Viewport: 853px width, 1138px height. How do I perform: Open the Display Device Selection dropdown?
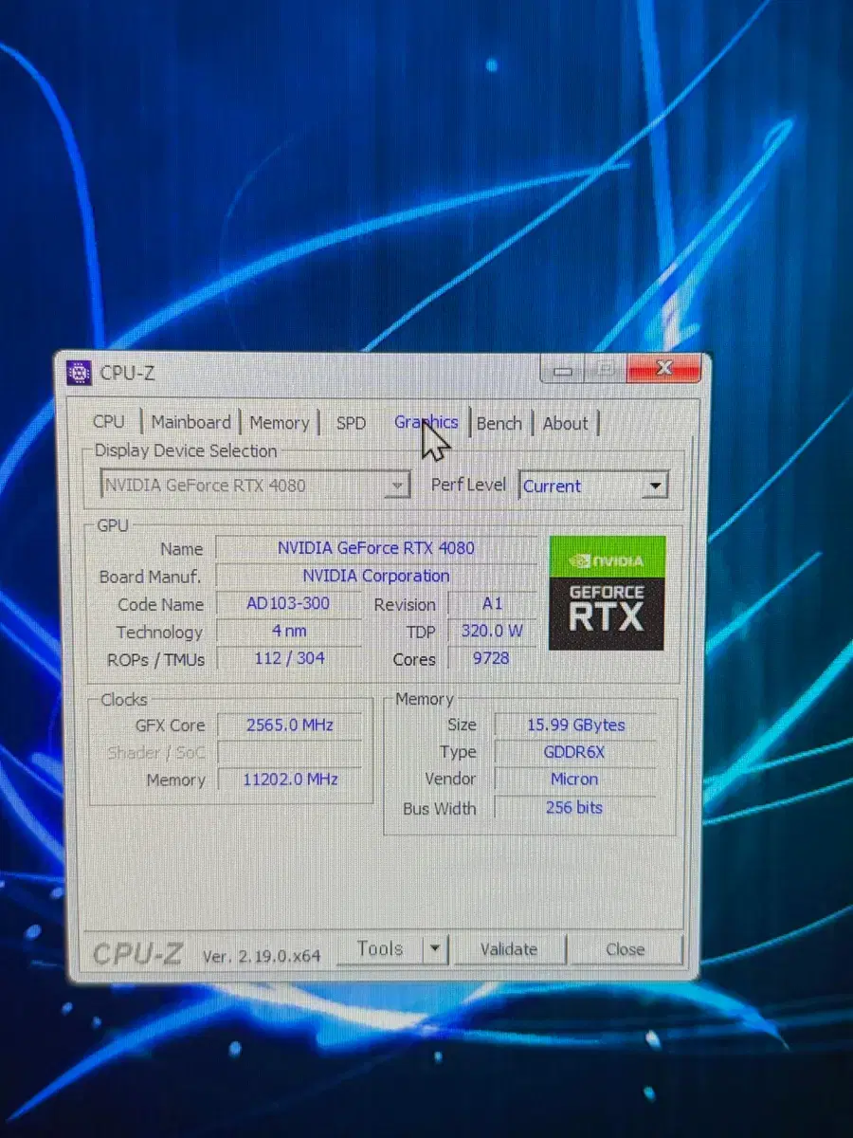pyautogui.click(x=255, y=486)
